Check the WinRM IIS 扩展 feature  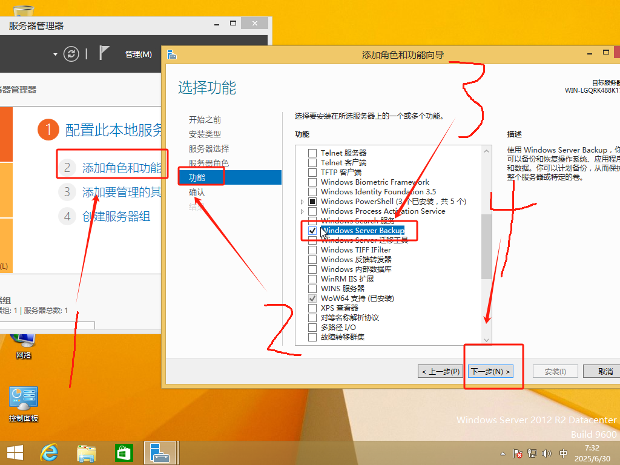[312, 279]
